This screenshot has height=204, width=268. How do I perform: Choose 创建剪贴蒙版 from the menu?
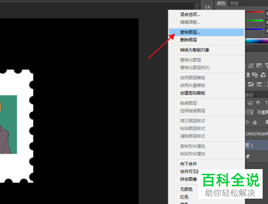(x=206, y=93)
